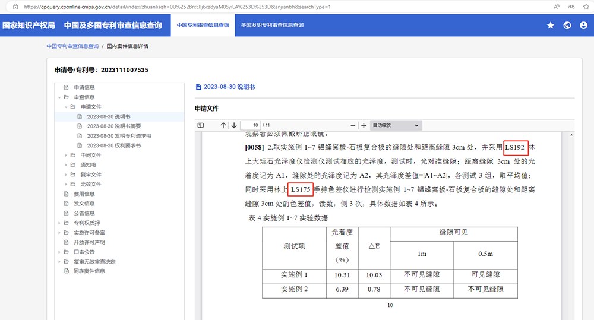This screenshot has height=320, width=594.
Task: Expand the 复审无效审查决定 folder arrow
Action: point(59,262)
